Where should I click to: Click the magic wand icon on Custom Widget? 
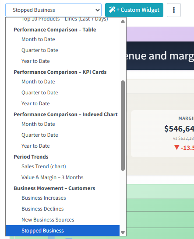click(112, 10)
